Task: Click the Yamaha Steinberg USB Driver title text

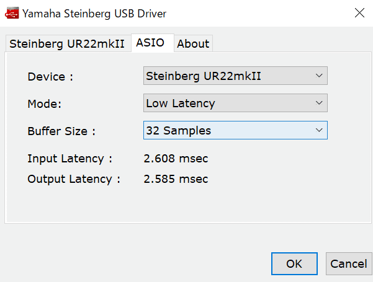Action: click(94, 14)
